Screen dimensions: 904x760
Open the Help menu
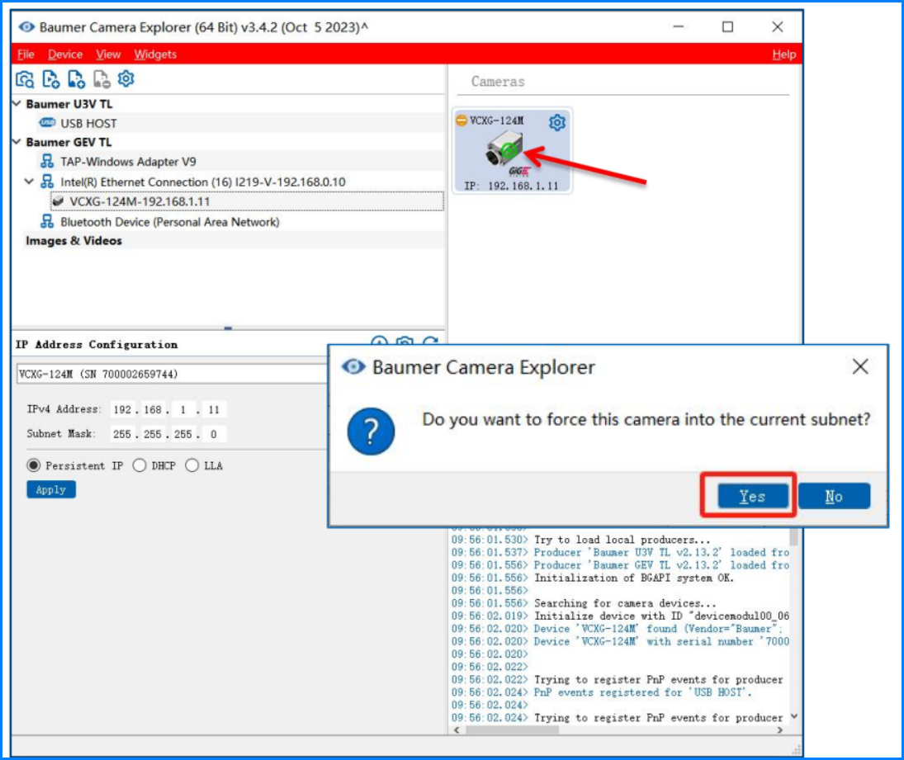pyautogui.click(x=784, y=54)
